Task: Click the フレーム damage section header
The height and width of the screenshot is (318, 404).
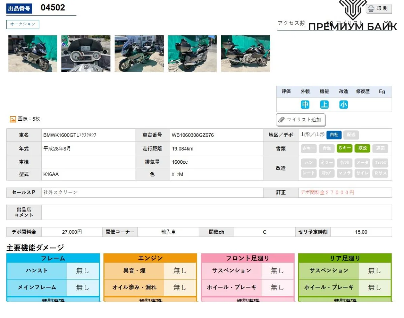Action: tap(53, 258)
